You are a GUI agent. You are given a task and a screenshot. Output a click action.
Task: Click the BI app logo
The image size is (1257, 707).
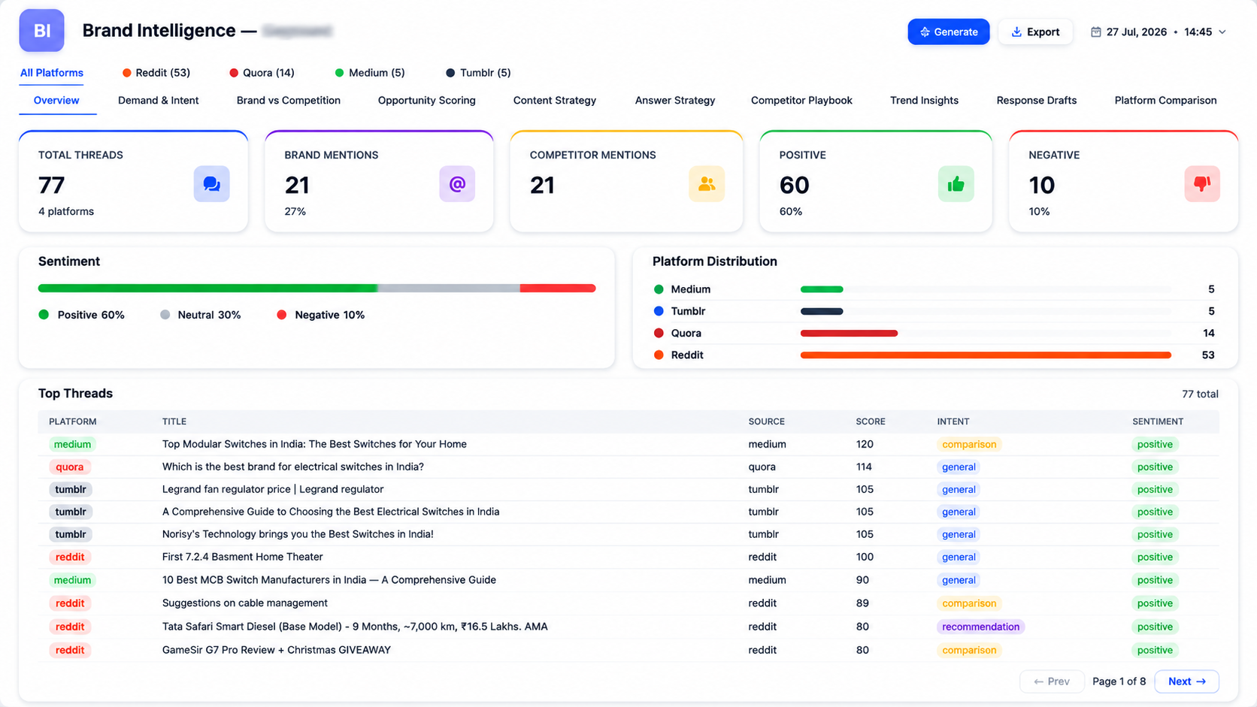41,31
